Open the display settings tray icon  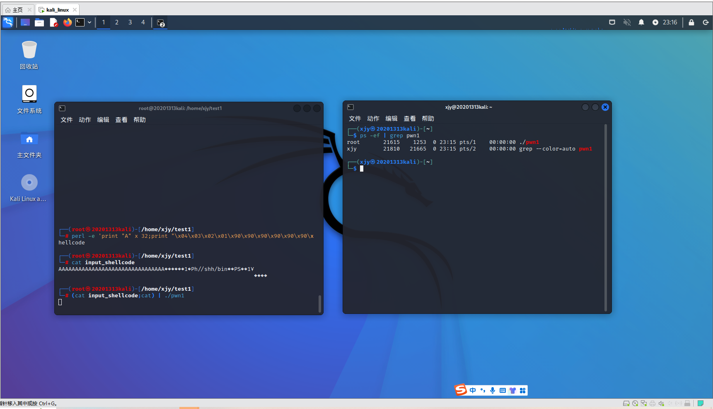612,22
